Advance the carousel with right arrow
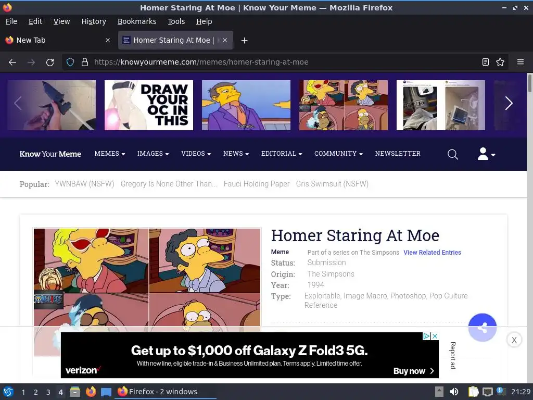 [509, 104]
